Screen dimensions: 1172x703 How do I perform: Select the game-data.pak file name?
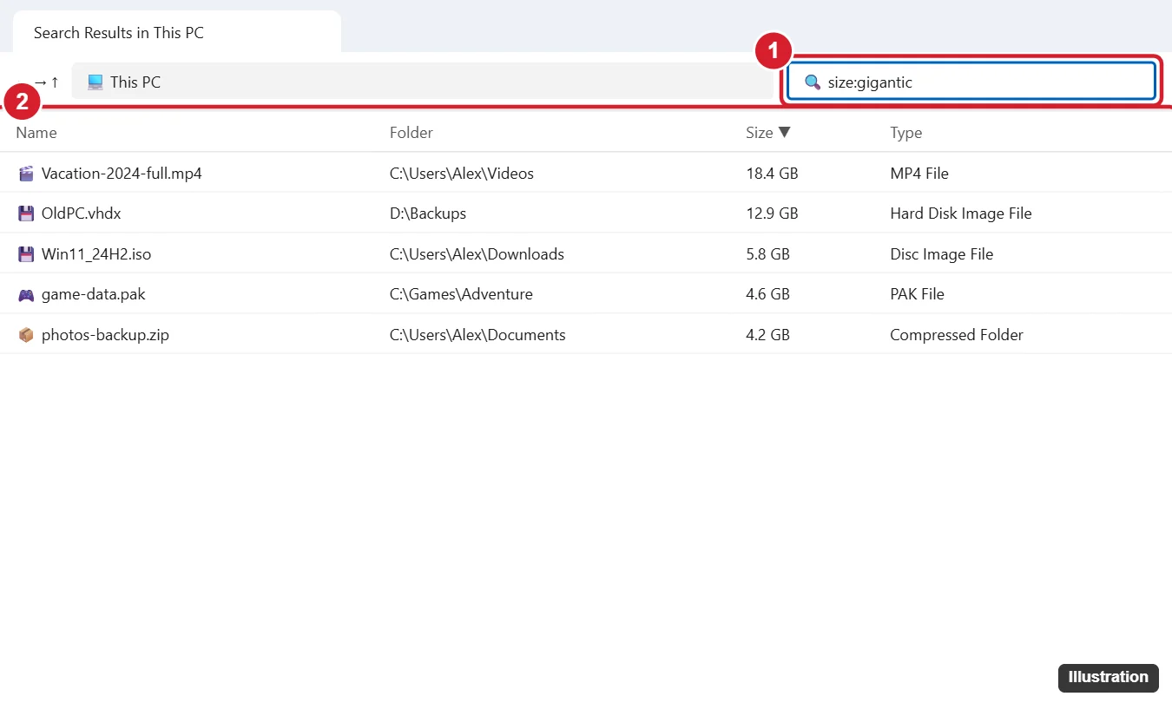(94, 294)
